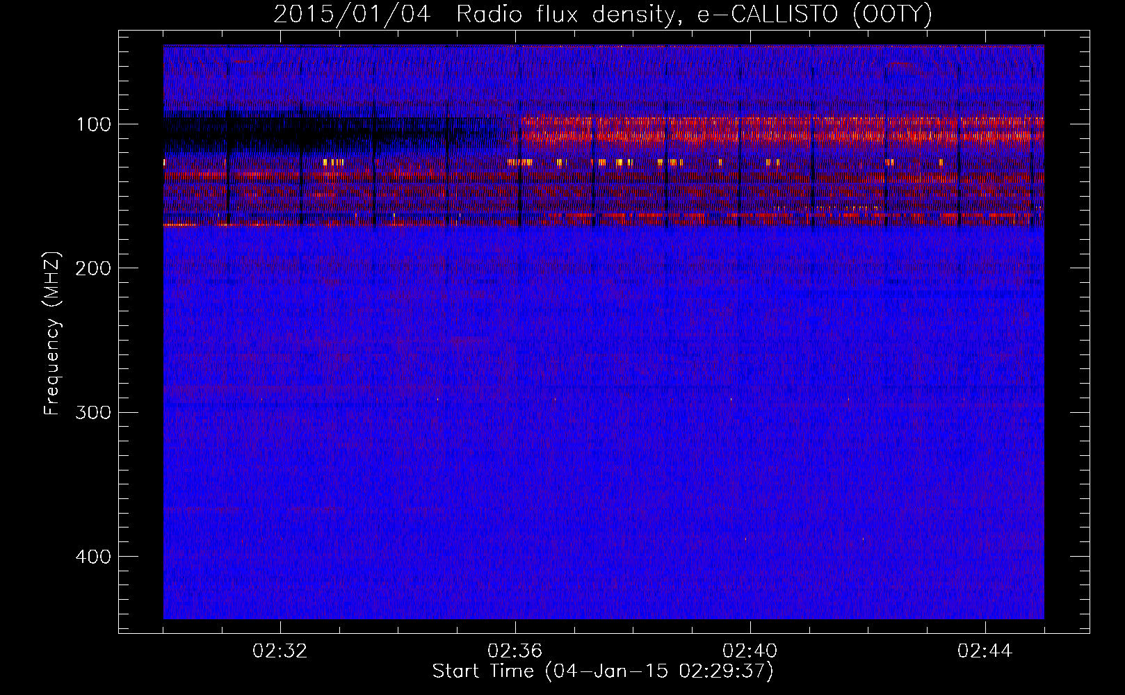
Task: Click the 02:32 time tick label
Action: [x=280, y=651]
